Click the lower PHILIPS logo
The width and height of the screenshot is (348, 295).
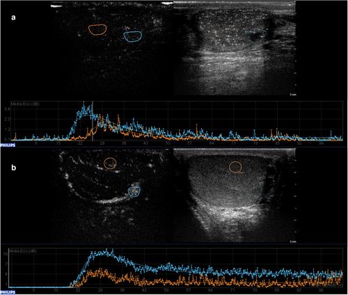tap(8, 292)
